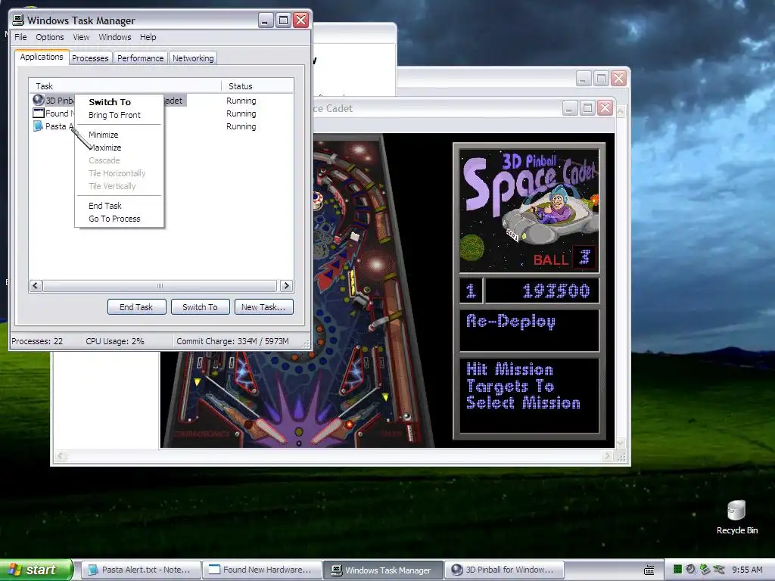Click Pasta Alert.txt Notepad taskbar button
775x581 pixels.
[x=140, y=570]
